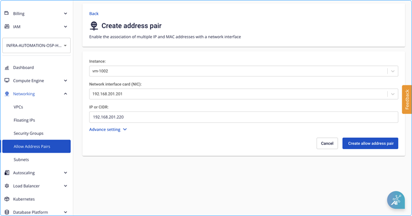Open the Network interface card dropdown

[243, 94]
